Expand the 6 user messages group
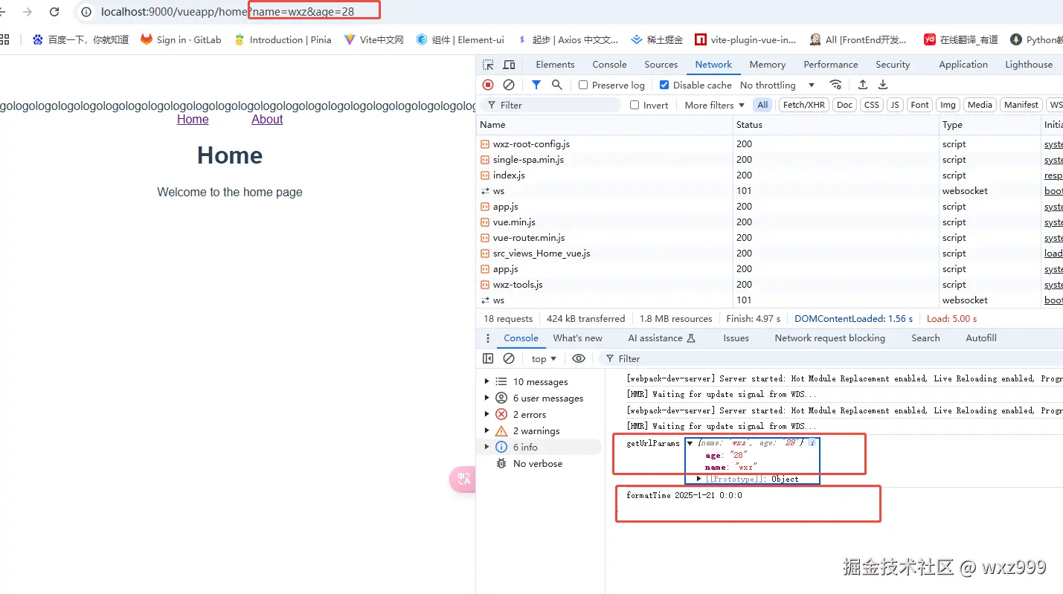 [487, 398]
